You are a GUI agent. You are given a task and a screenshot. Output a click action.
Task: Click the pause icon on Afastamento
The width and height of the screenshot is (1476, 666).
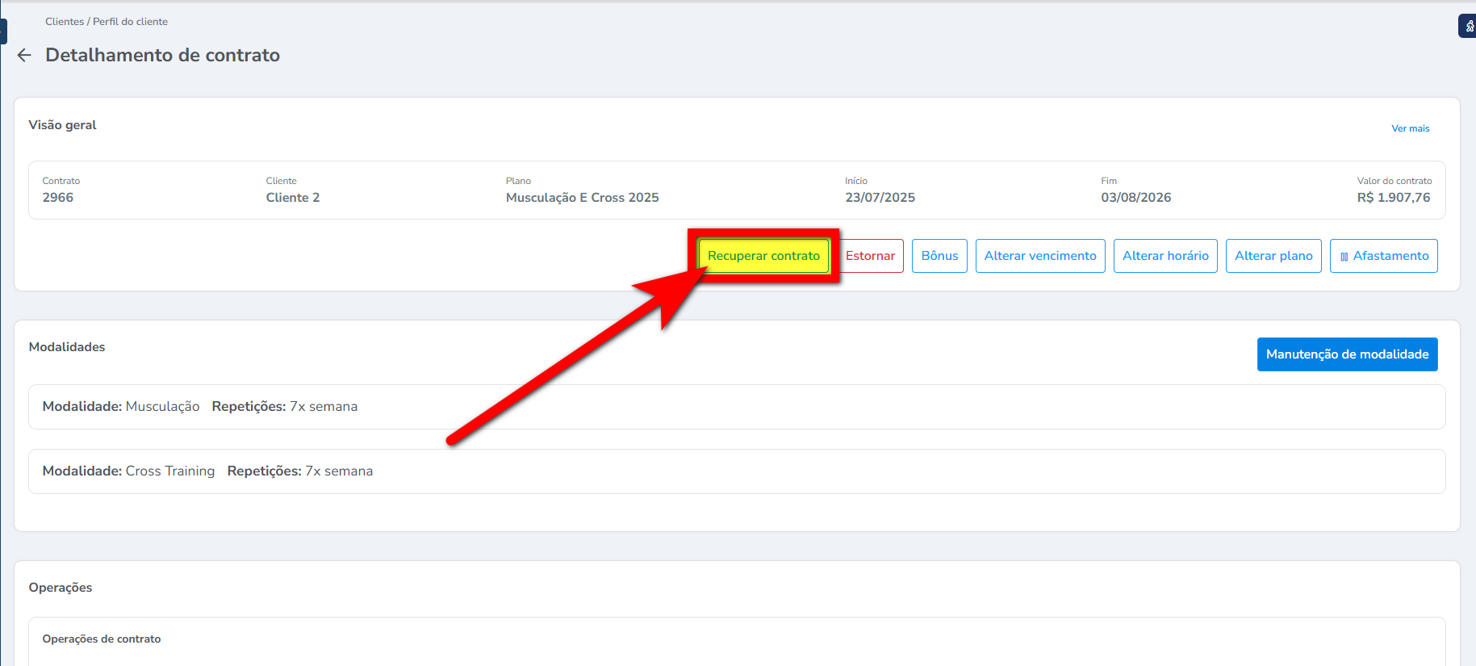[1344, 257]
